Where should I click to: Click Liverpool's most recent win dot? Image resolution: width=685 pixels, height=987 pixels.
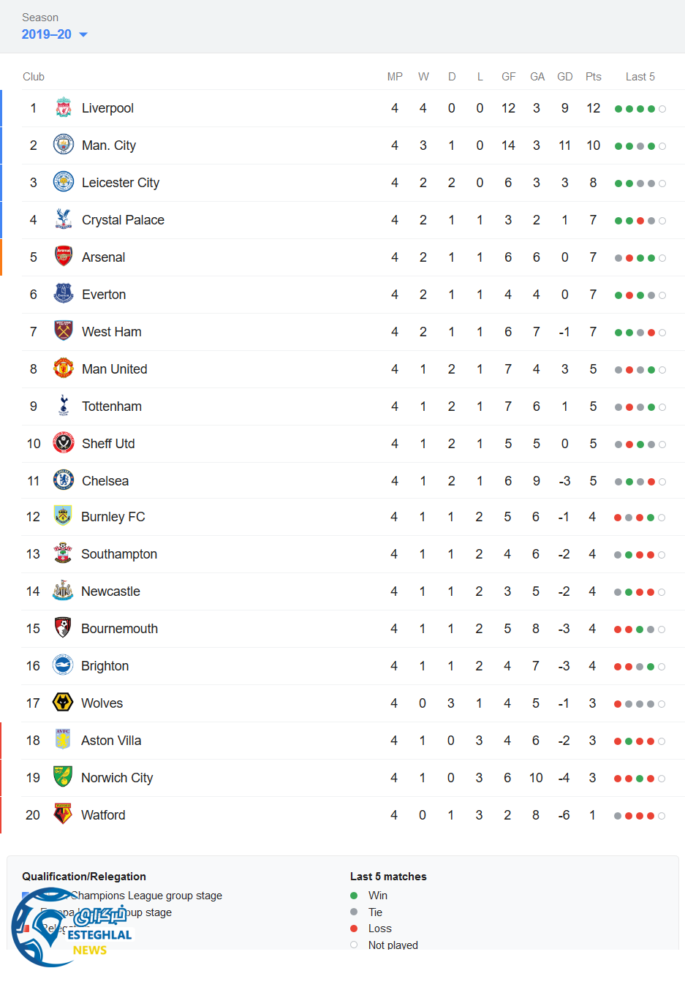(651, 109)
